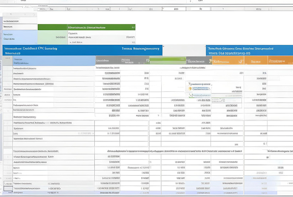Open the dropdown arrow beside the blue middle banner
This screenshot has width=293, height=197.
163,47
